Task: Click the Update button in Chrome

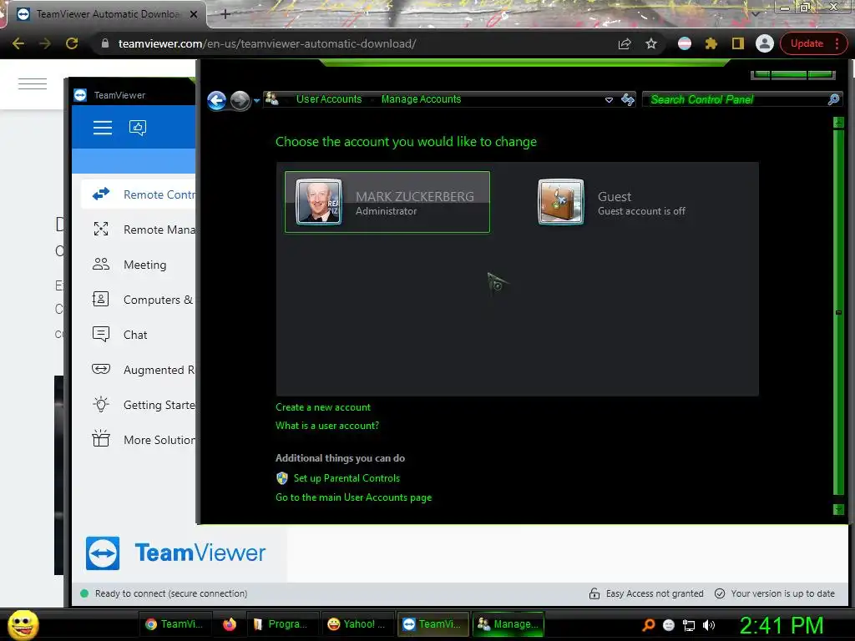Action: click(807, 43)
